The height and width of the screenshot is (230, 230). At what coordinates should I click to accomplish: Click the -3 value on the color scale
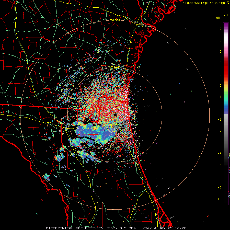click(x=220, y=142)
